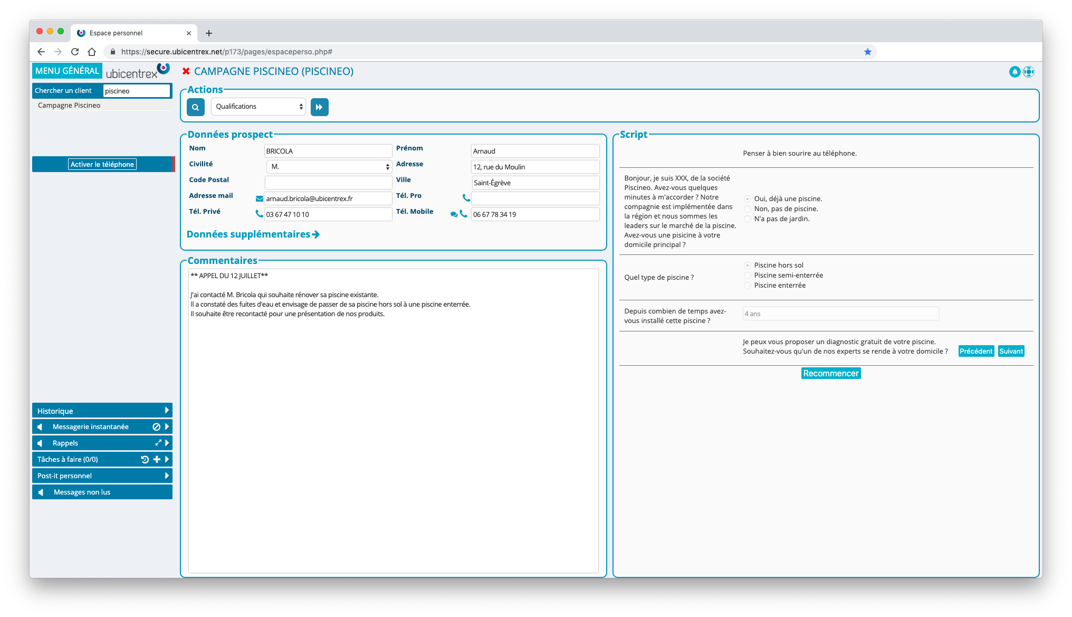Add a task with the plus icon
Screen dimensions: 1072x617
pos(157,459)
